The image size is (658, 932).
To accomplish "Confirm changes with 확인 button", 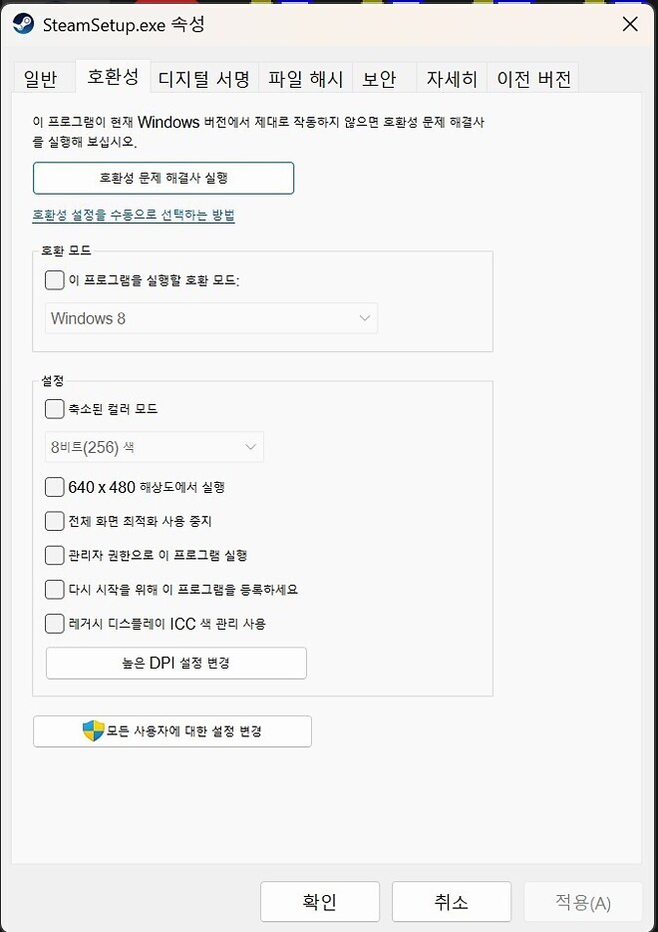I will click(x=320, y=901).
